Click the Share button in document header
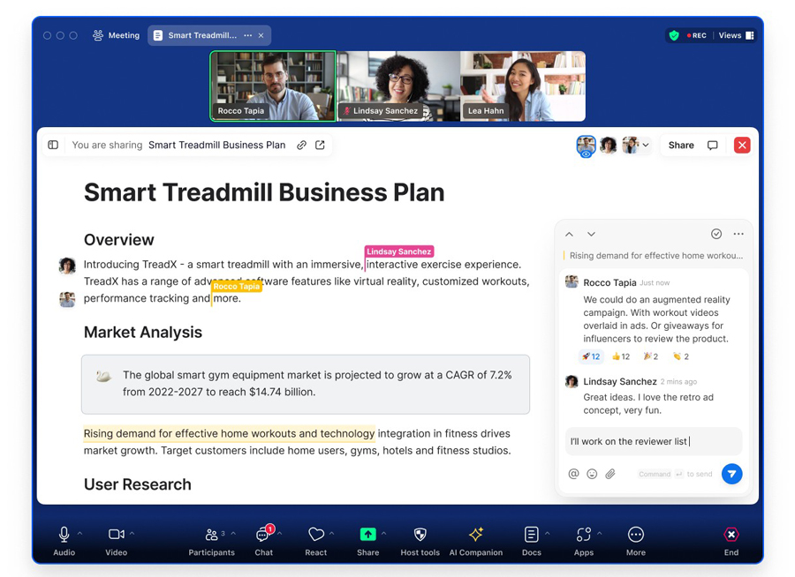The height and width of the screenshot is (577, 795). coord(681,146)
